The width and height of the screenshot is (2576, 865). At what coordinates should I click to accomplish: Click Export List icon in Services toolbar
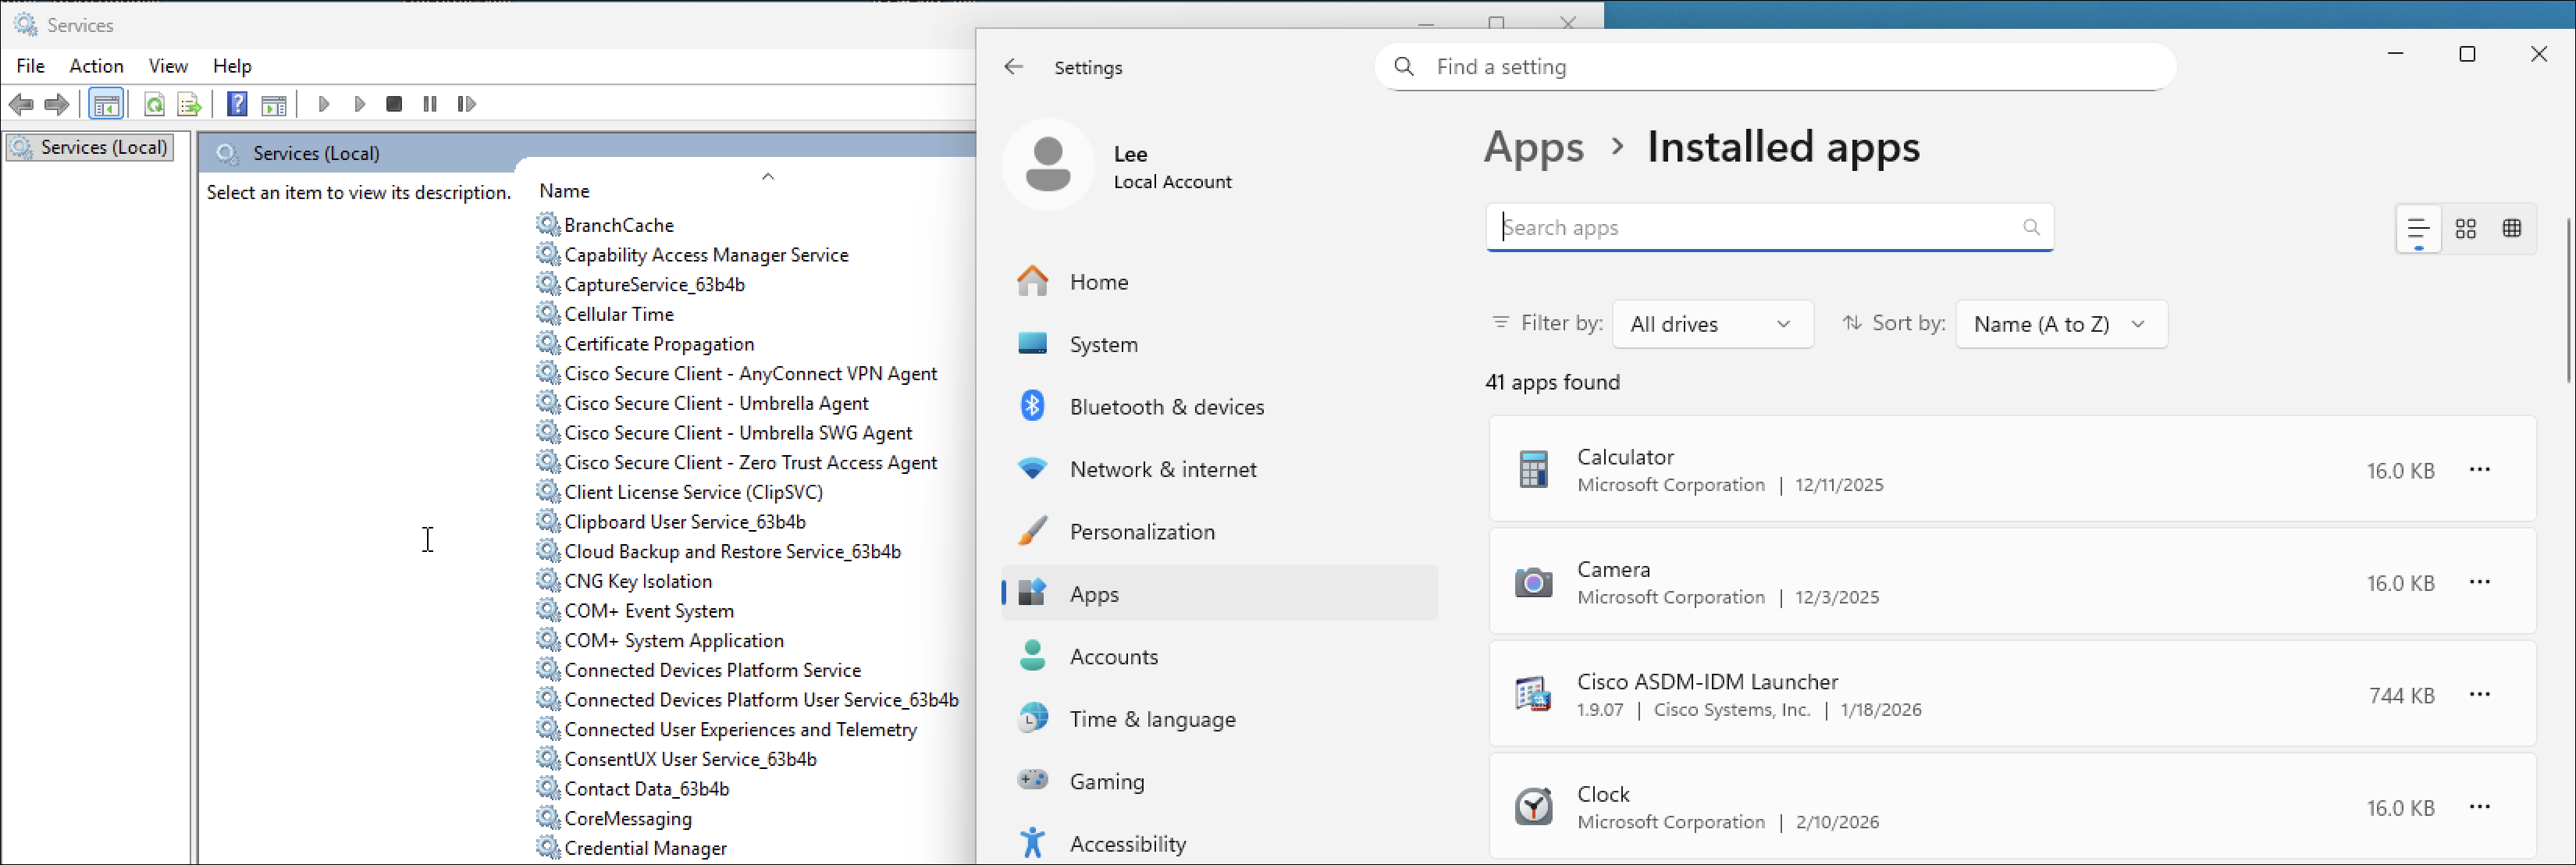pos(189,104)
